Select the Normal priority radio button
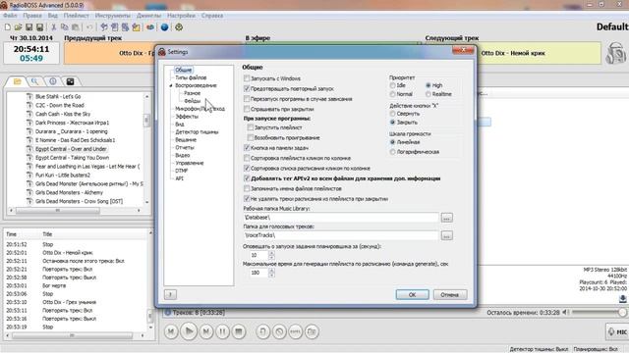The width and height of the screenshot is (629, 353). coord(392,94)
